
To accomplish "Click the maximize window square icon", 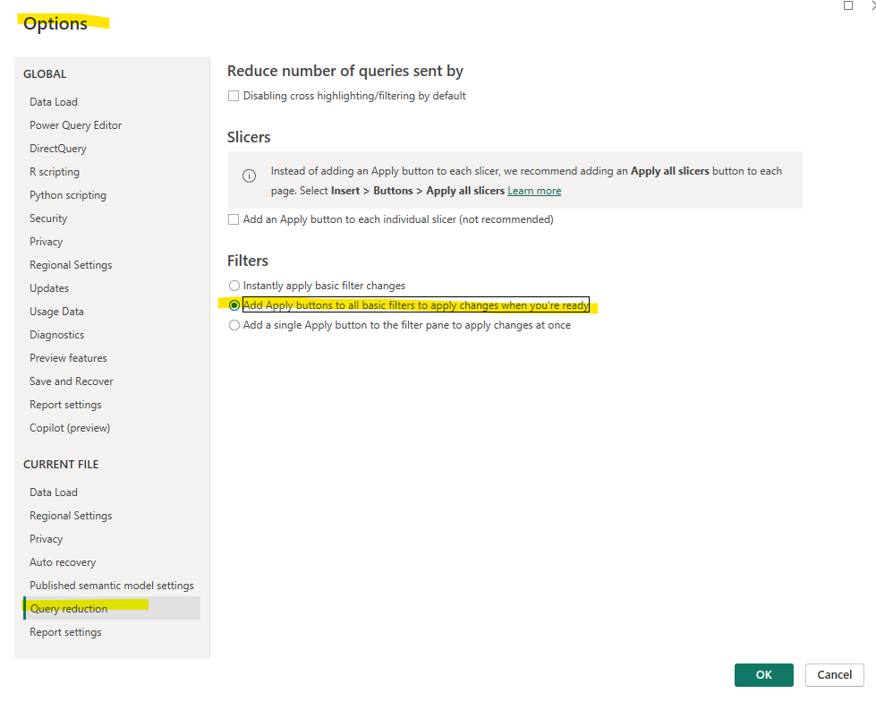I will [848, 5].
